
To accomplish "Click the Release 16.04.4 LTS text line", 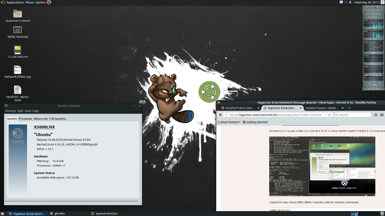I will point(64,140).
